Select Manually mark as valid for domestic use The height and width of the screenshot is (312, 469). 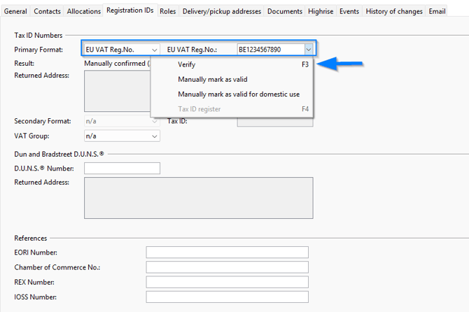(x=239, y=94)
